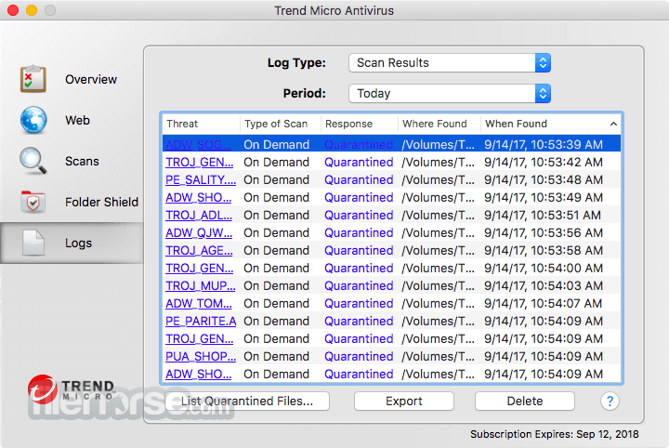Sort by the Response column header
This screenshot has width=669, height=448.
click(x=360, y=124)
